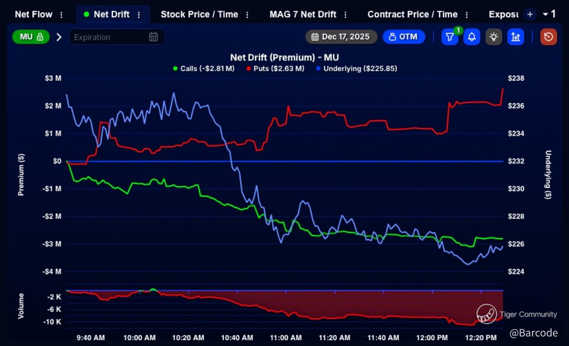This screenshot has height=346, width=569.
Task: Click the -$2 M premium axis label
Action: [x=52, y=216]
